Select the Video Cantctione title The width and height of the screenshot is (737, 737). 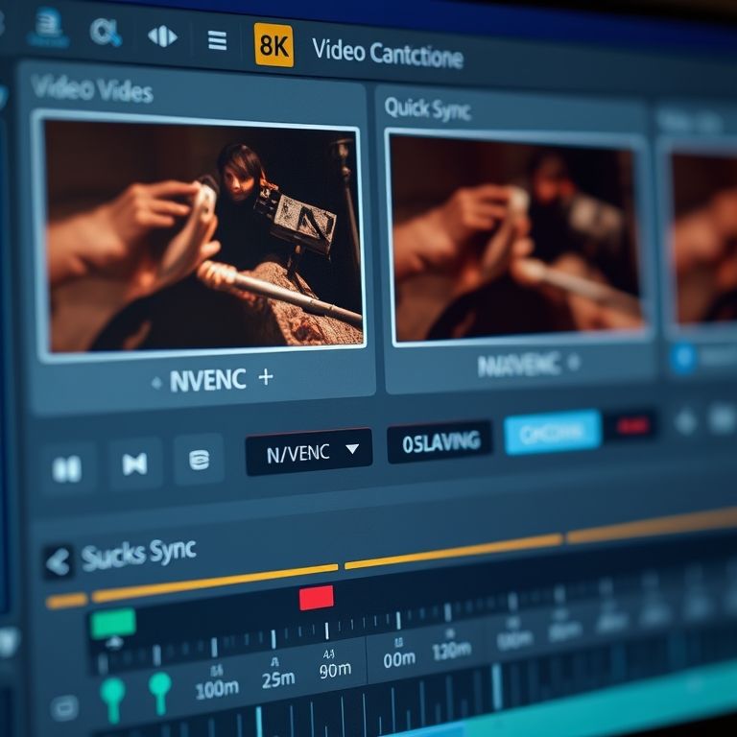[x=388, y=54]
